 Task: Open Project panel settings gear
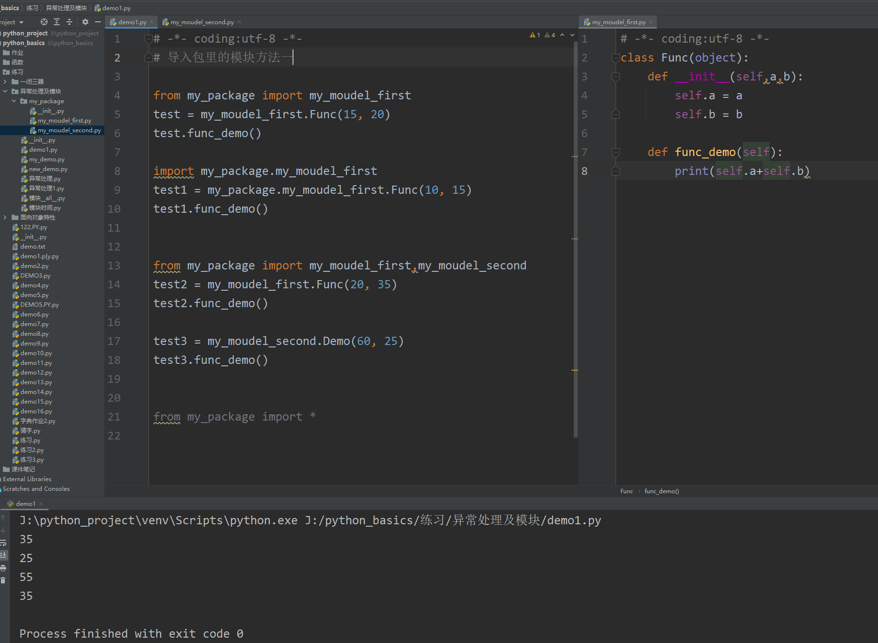(85, 22)
